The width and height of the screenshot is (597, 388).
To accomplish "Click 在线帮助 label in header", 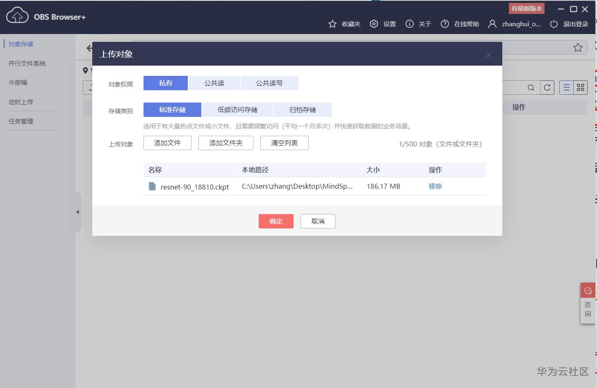I will click(x=467, y=24).
